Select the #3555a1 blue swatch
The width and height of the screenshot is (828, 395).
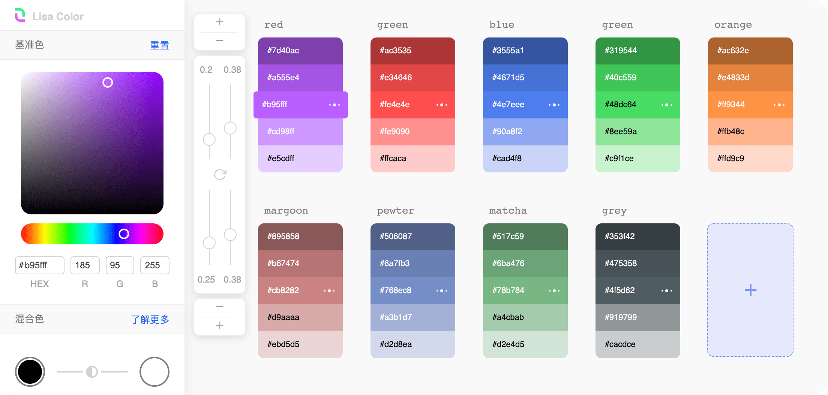coord(525,51)
